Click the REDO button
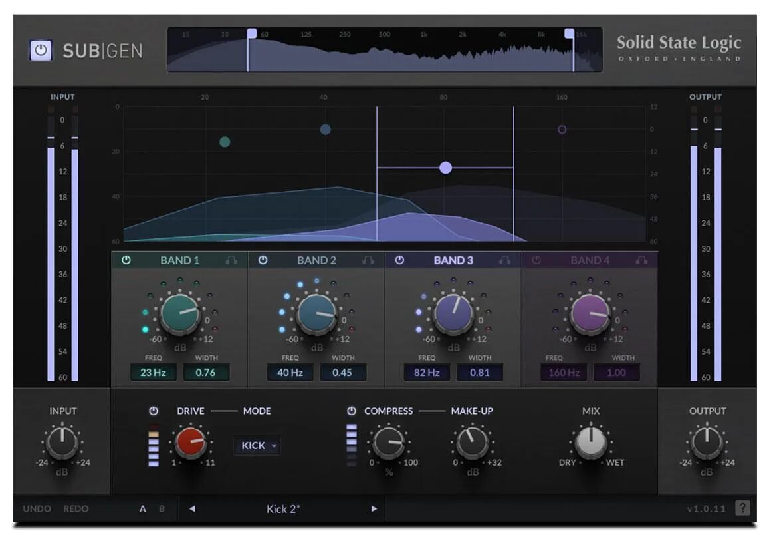 pyautogui.click(x=76, y=508)
